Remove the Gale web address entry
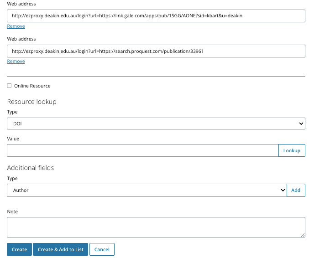This screenshot has height=258, width=309. point(16,26)
